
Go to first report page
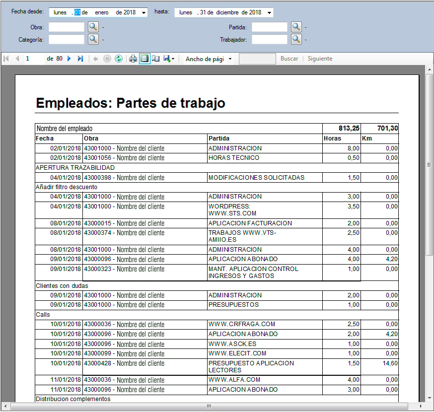click(6, 59)
